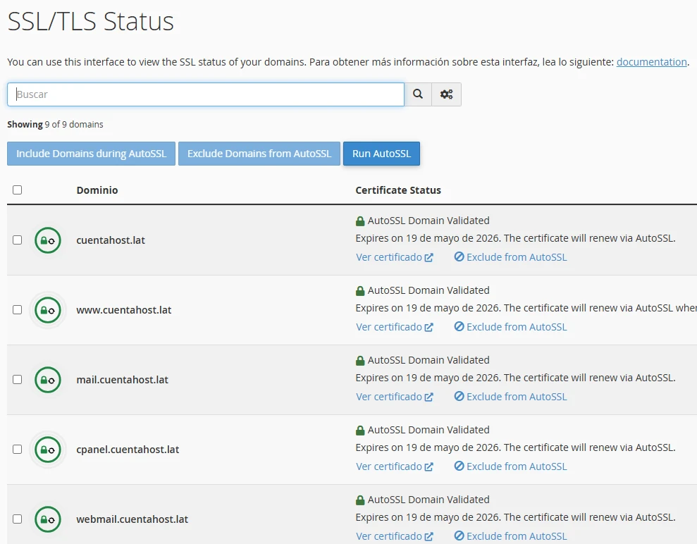This screenshot has height=544, width=697.
Task: Click the green padlock above cuentahost.lat expiry text
Action: [360, 221]
